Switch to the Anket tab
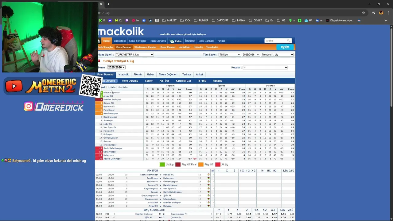This screenshot has width=393, height=221. [200, 74]
